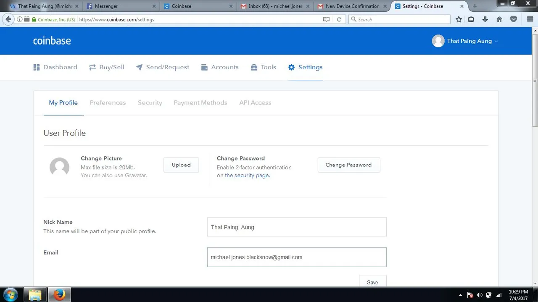
Task: Show hidden tray icons arrow
Action: 461,295
